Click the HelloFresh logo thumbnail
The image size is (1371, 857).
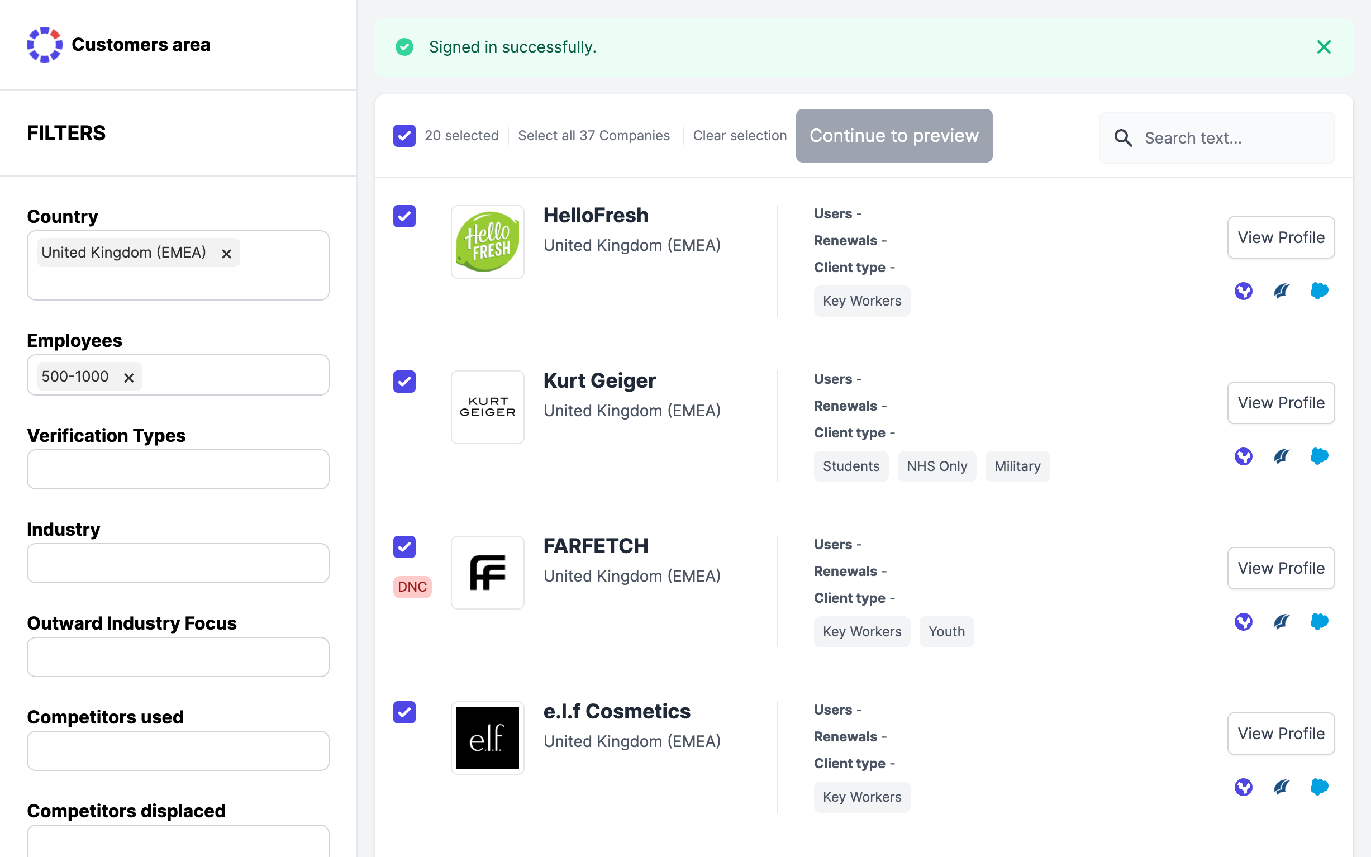click(x=487, y=241)
